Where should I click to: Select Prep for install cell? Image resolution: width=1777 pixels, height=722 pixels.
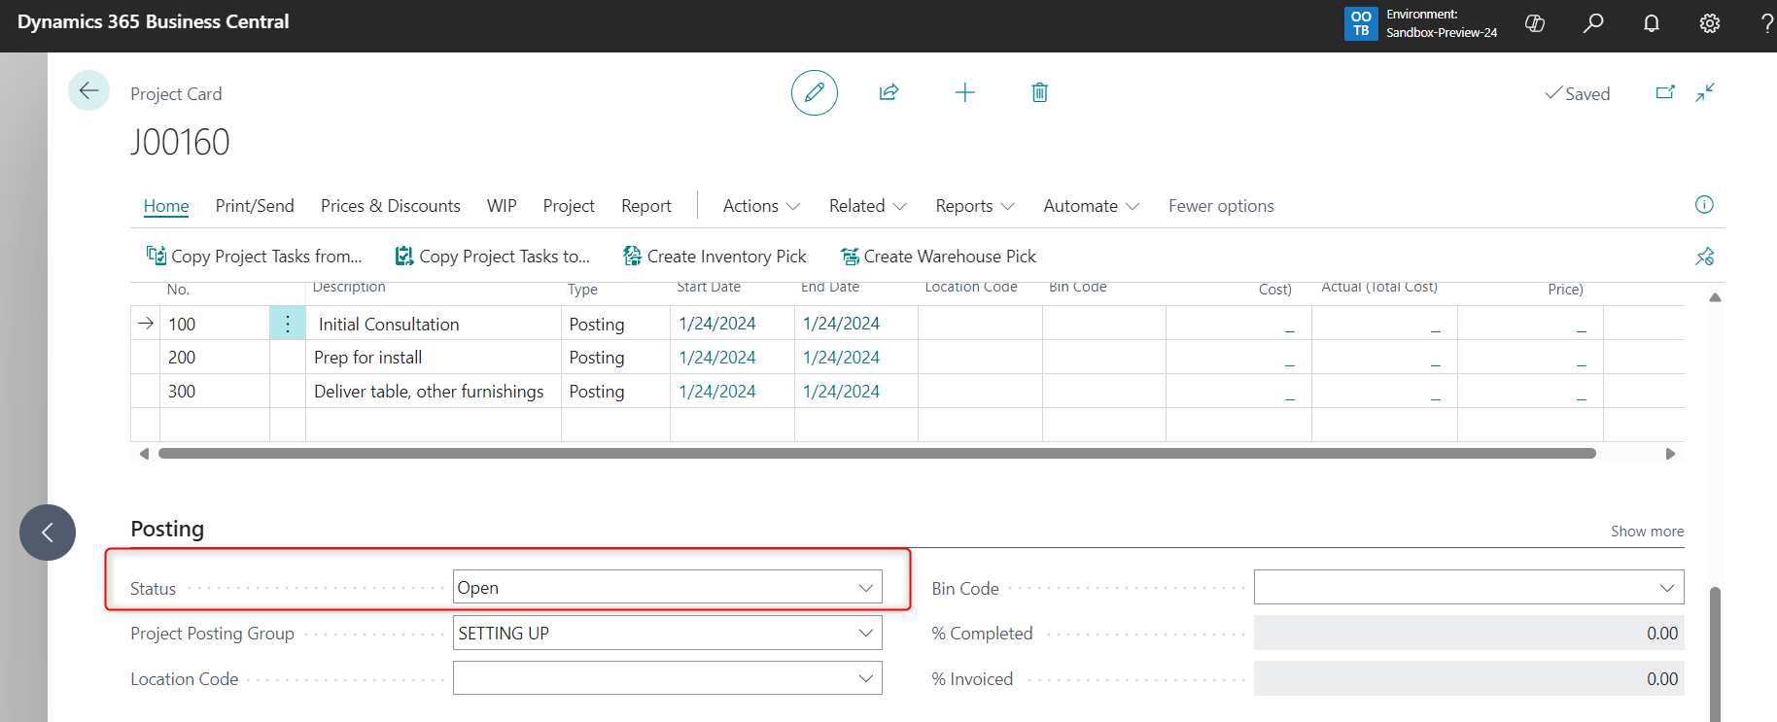point(434,358)
